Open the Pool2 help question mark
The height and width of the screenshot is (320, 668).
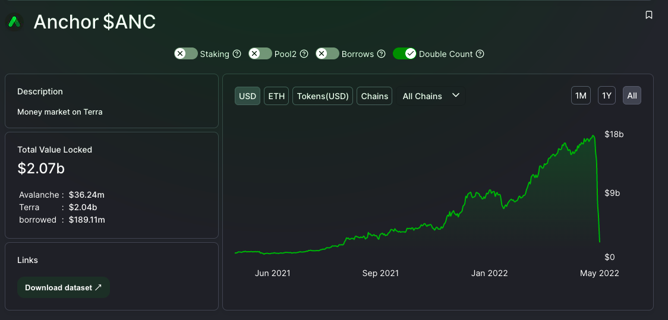coord(304,54)
